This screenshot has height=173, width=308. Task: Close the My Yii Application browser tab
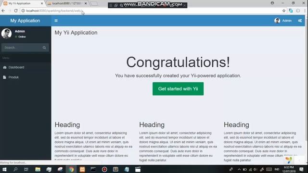tap(42, 3)
